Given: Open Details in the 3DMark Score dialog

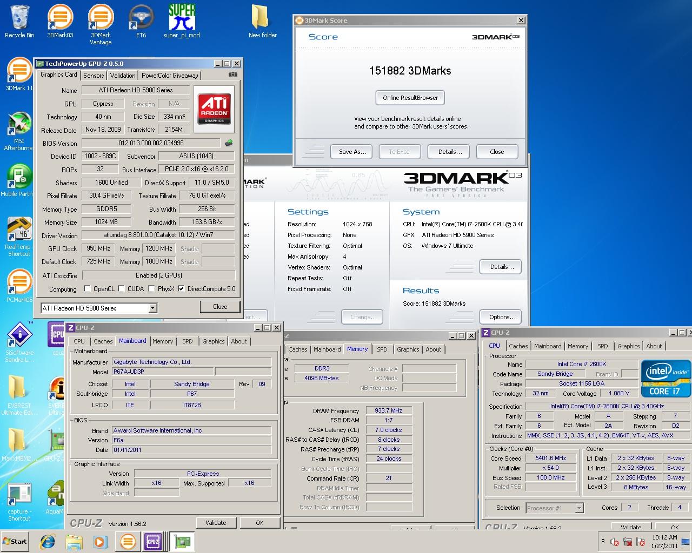Looking at the screenshot, I should click(x=450, y=152).
